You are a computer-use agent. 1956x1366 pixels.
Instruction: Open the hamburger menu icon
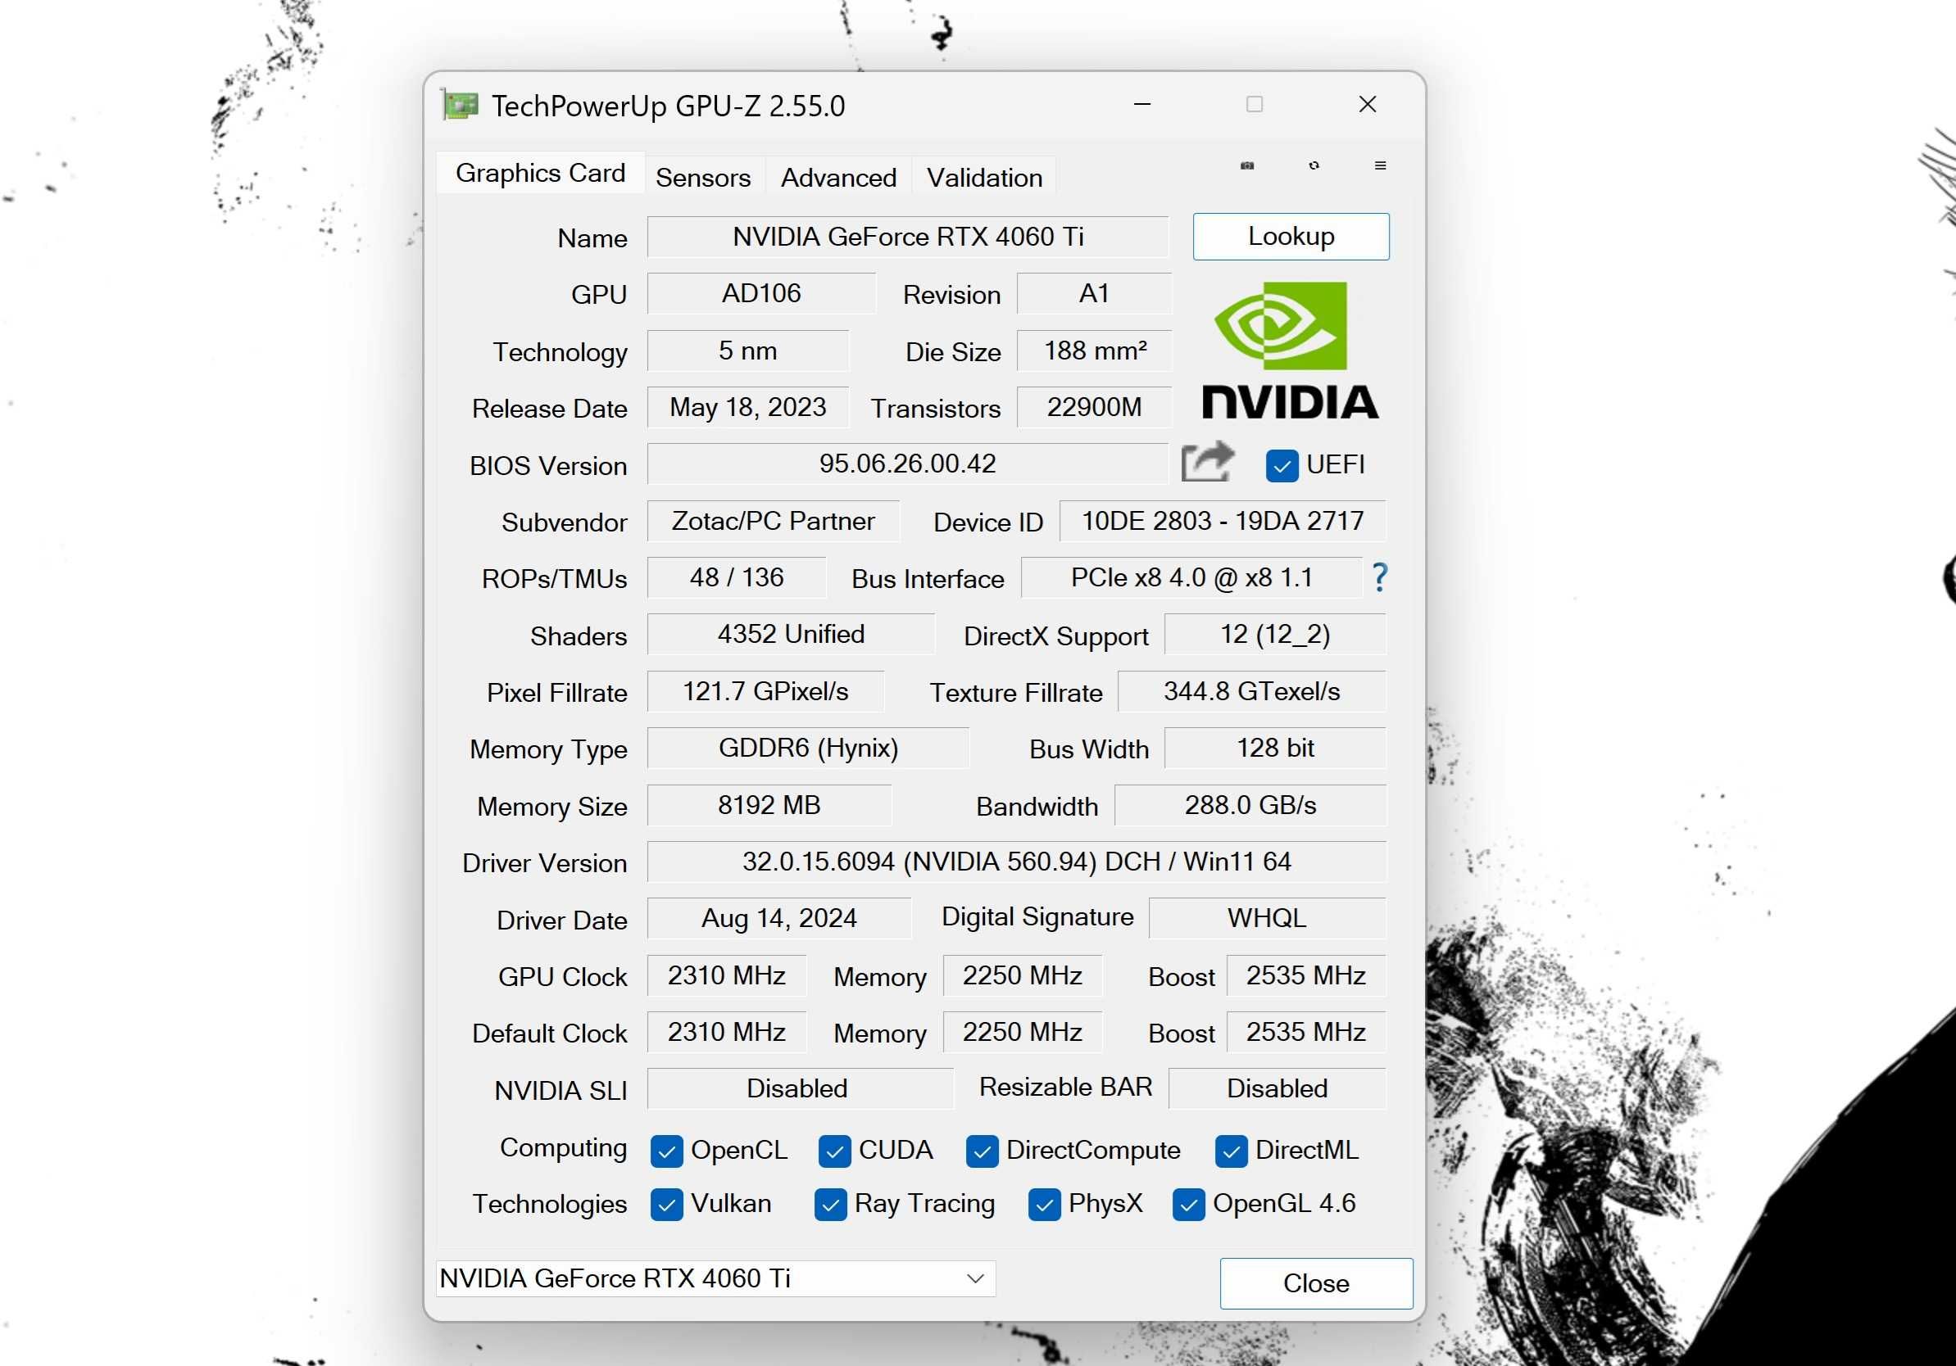(1380, 165)
